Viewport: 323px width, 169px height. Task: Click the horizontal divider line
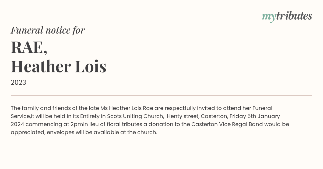pyautogui.click(x=161, y=95)
